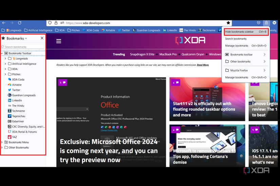Expand the Pitches folder in sidebar
Viewport: 280px width, 186px height.
tap(5, 74)
